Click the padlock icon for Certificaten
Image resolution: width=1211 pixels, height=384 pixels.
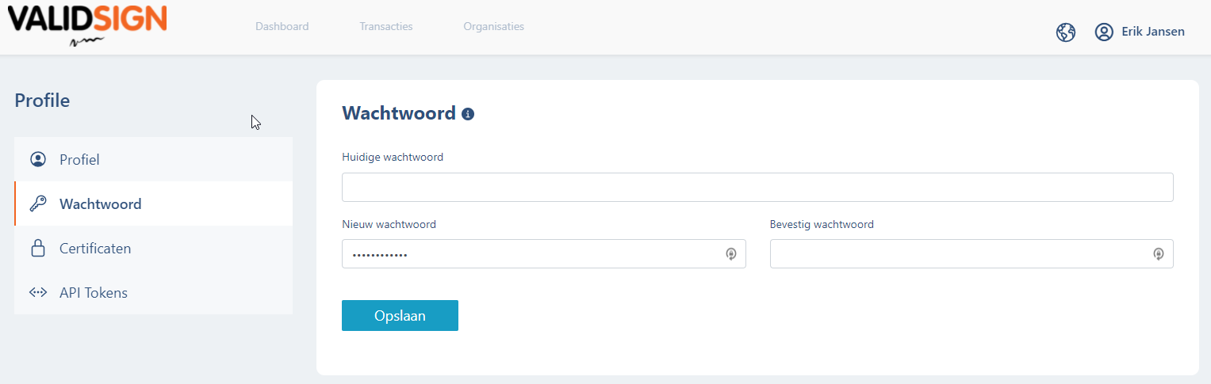[x=38, y=248]
